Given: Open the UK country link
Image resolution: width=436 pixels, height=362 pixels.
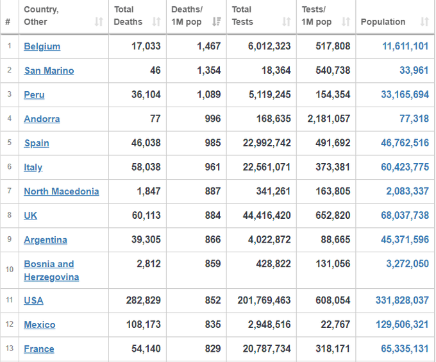Looking at the screenshot, I should point(30,216).
